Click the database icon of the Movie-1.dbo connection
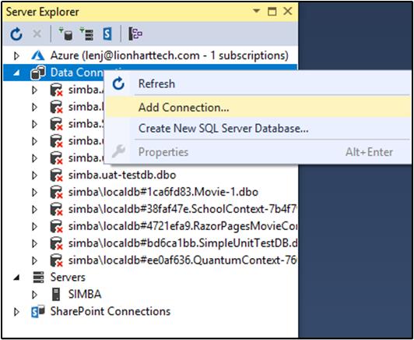 [56, 192]
